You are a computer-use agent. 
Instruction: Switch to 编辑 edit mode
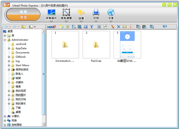[23, 12]
